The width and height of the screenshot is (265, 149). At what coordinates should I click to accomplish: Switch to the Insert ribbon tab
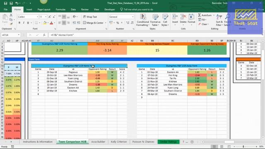(29, 10)
